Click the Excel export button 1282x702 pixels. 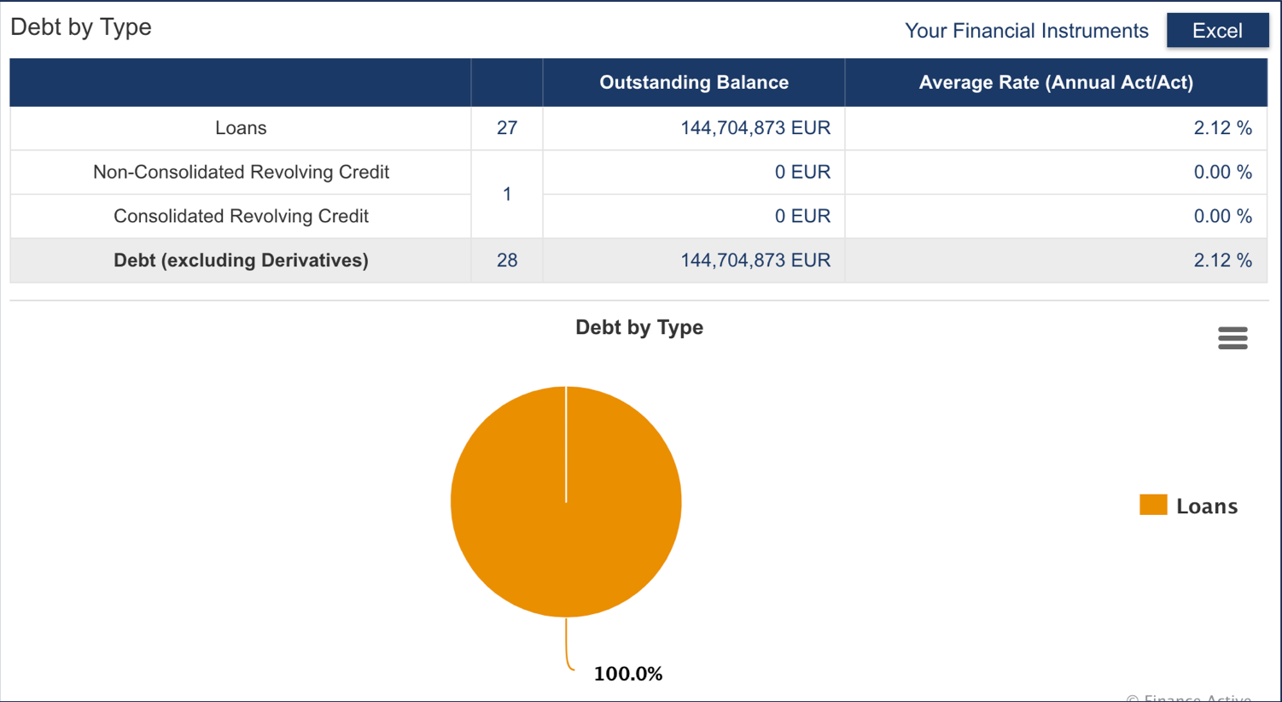[1217, 30]
